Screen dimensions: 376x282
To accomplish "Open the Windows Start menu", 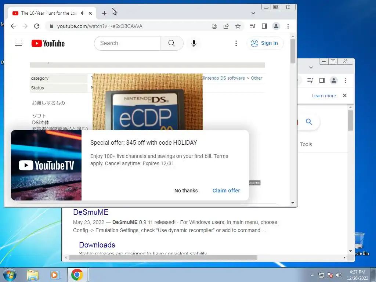I will click(10, 275).
